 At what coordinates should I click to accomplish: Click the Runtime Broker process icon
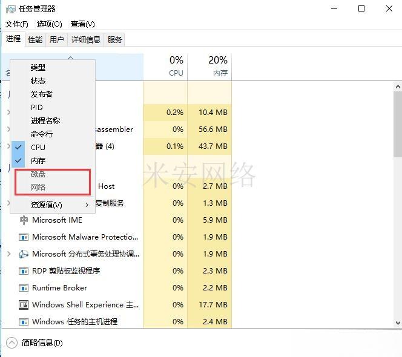point(24,288)
